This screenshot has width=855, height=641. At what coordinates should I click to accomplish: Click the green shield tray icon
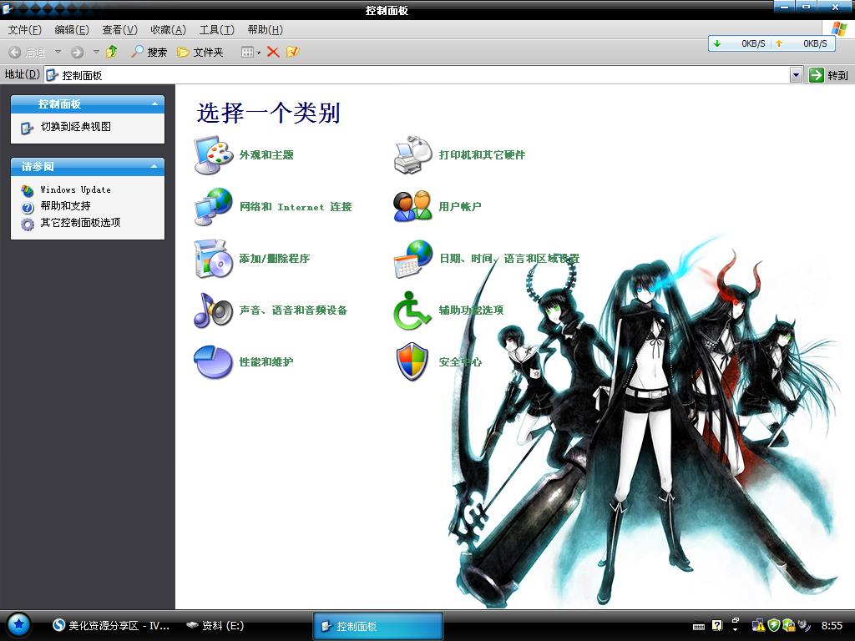tap(774, 625)
